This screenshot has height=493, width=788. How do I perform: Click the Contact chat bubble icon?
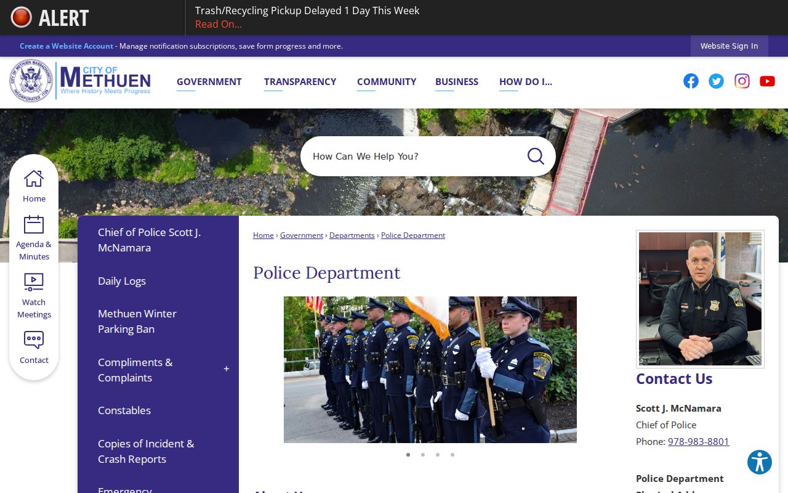(34, 340)
